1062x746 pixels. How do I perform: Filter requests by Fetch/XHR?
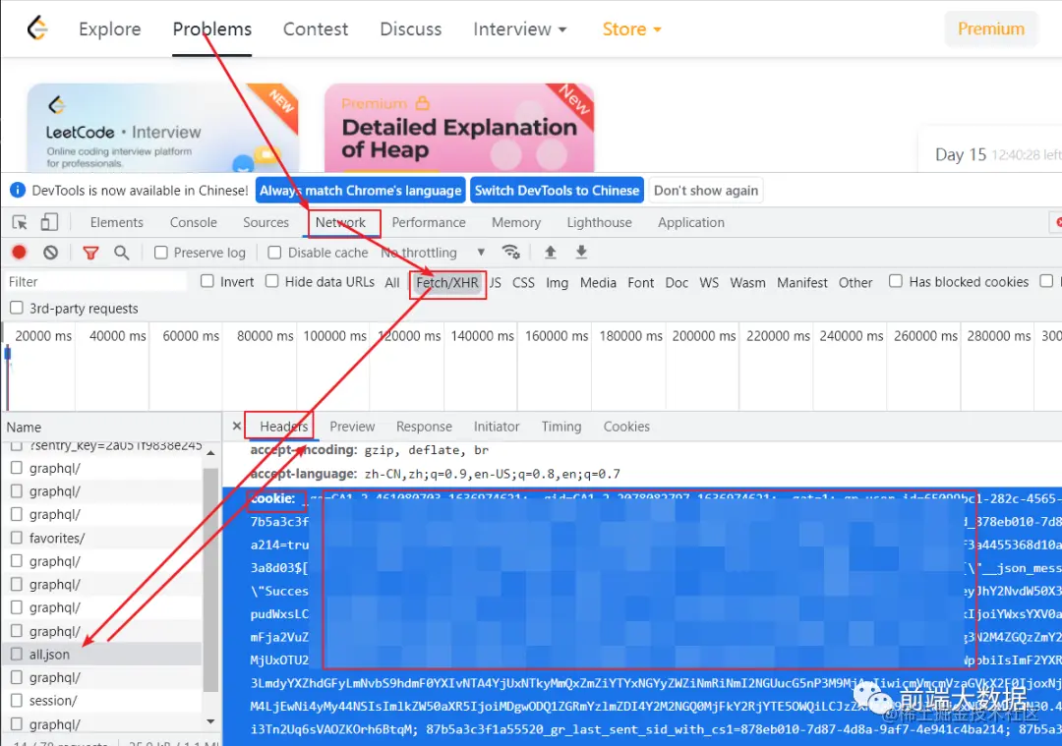(x=447, y=282)
